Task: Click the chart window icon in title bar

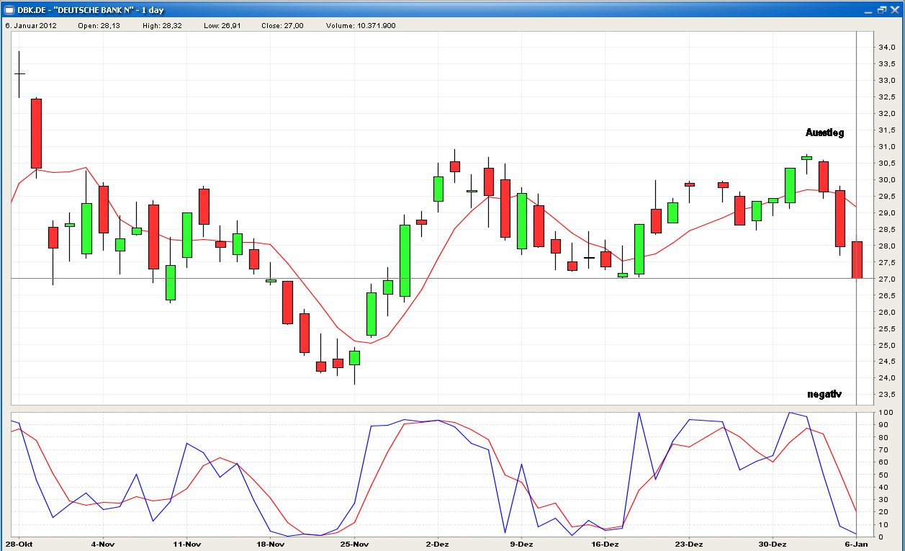Action: click(10, 9)
